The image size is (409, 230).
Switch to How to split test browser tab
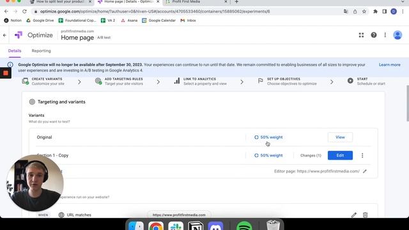[61, 2]
